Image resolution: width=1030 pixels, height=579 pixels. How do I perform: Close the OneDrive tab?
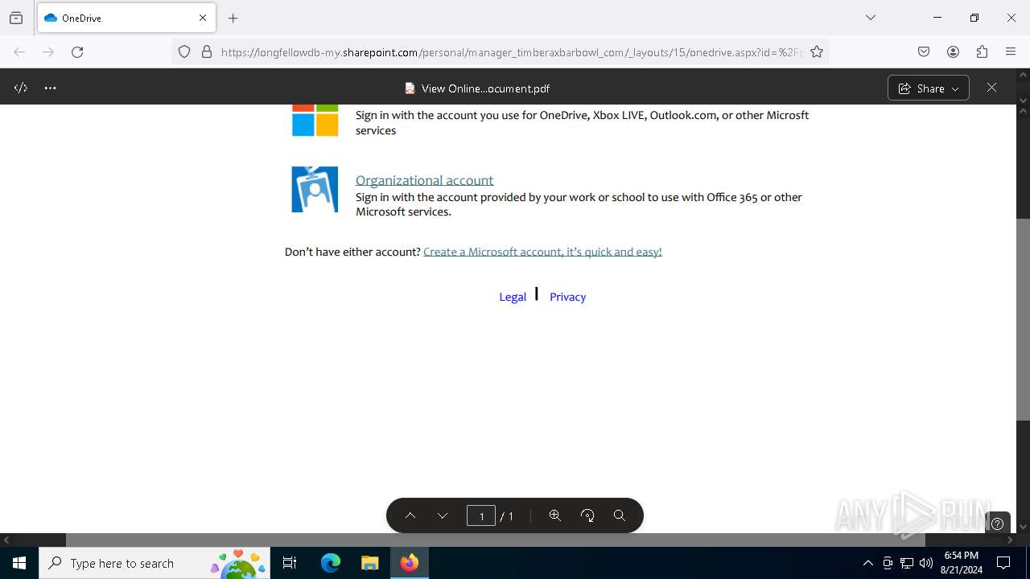click(x=203, y=18)
